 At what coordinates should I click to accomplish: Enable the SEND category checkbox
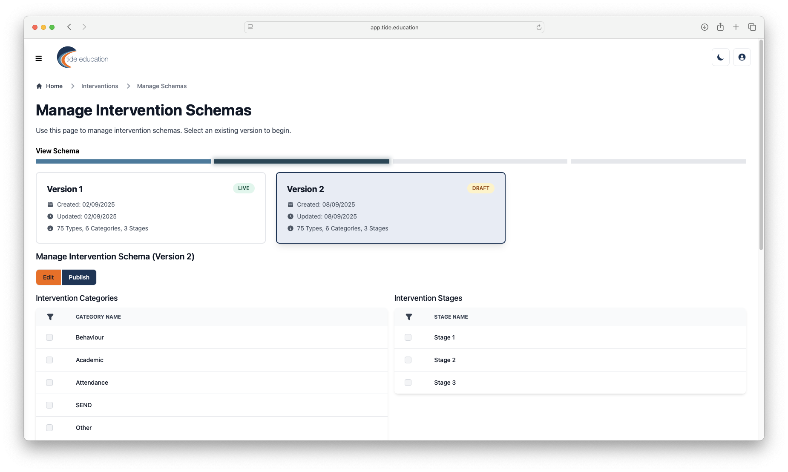[49, 405]
